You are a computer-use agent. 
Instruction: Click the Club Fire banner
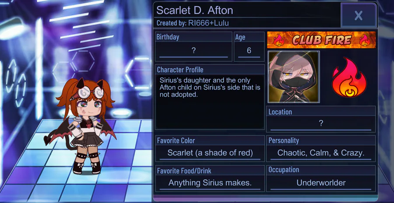point(321,40)
